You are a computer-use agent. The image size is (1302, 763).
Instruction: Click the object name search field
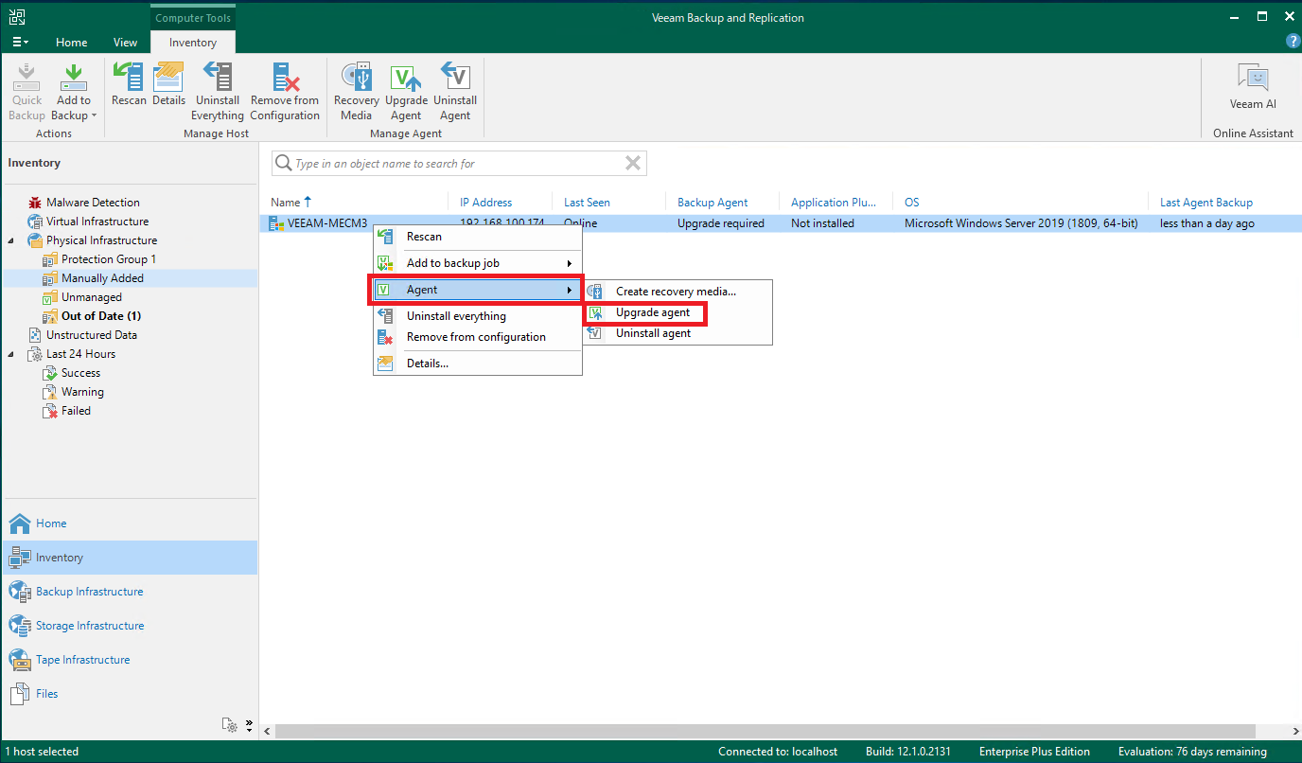458,164
